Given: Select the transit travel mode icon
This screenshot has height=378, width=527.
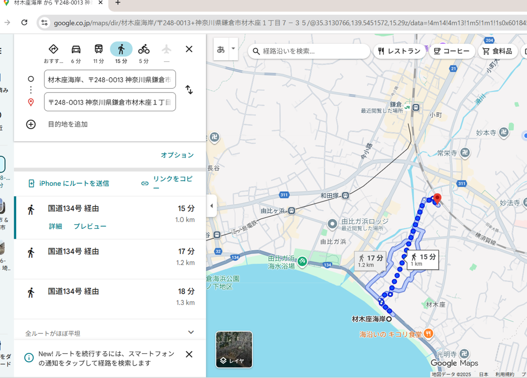Looking at the screenshot, I should coord(99,49).
